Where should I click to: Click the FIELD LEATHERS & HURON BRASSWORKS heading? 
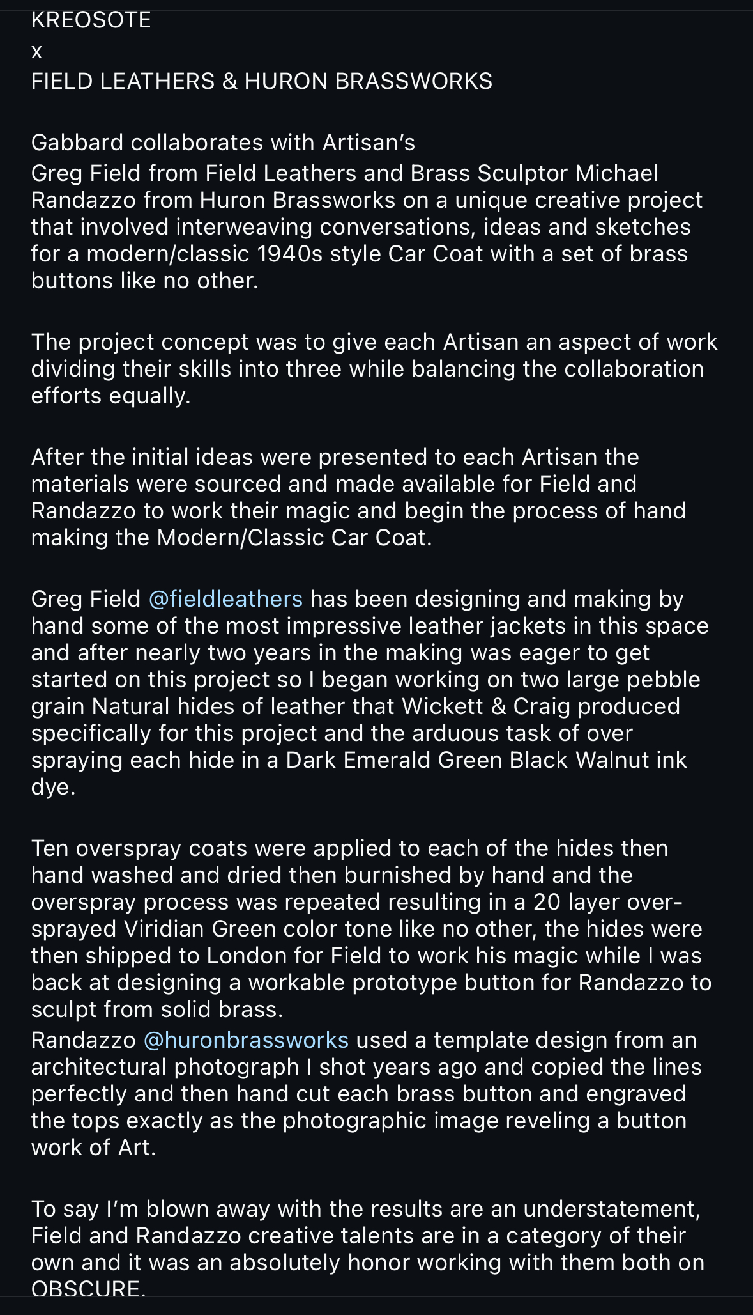pos(262,81)
